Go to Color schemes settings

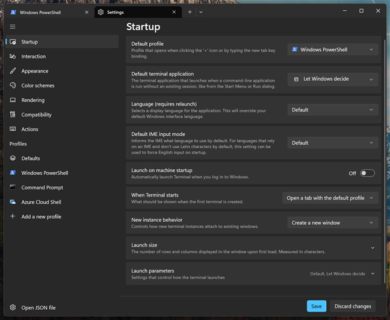click(x=62, y=86)
